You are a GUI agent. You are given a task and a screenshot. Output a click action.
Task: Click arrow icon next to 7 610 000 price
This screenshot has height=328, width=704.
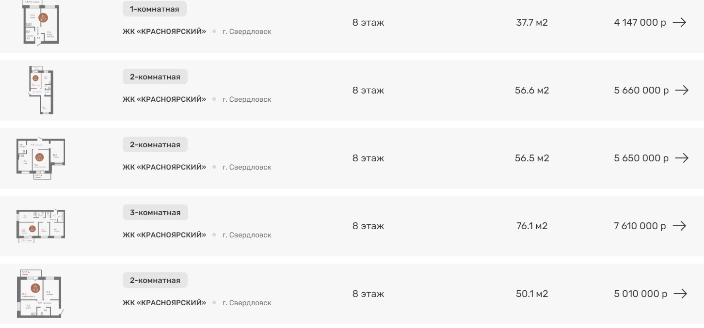pos(679,226)
